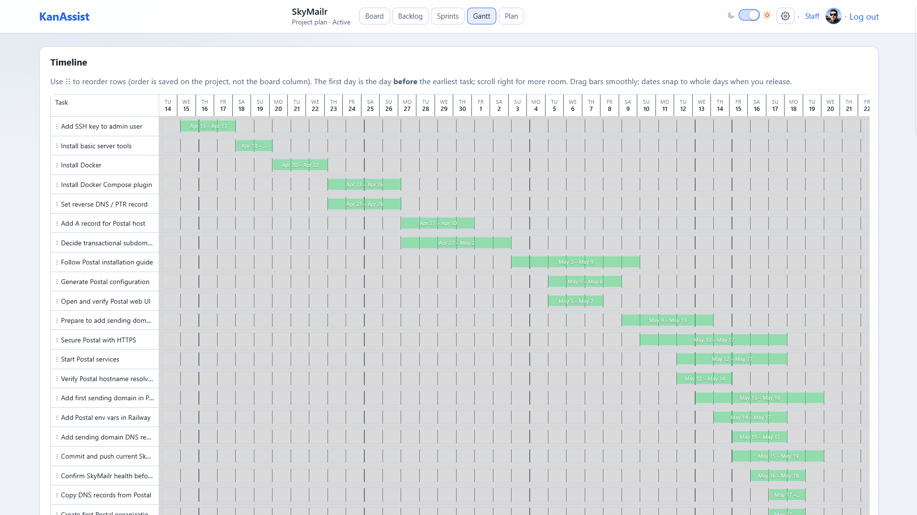
Task: Click the Apr 27 – Apr 30 bar
Action: coord(438,223)
